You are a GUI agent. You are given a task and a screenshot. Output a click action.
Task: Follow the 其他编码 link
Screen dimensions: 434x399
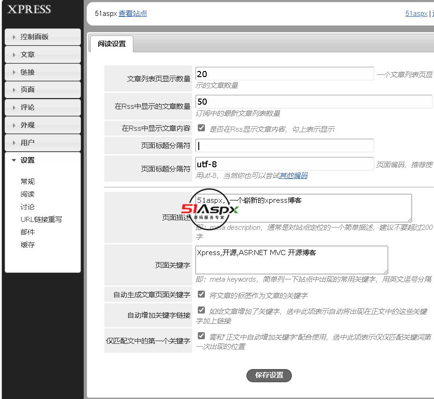[293, 176]
